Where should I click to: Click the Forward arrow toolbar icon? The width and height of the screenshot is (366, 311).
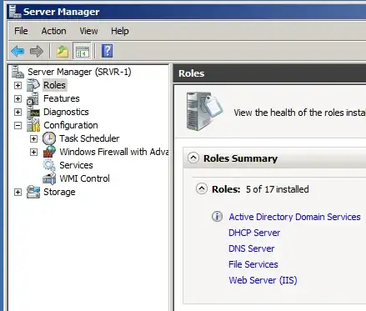37,51
